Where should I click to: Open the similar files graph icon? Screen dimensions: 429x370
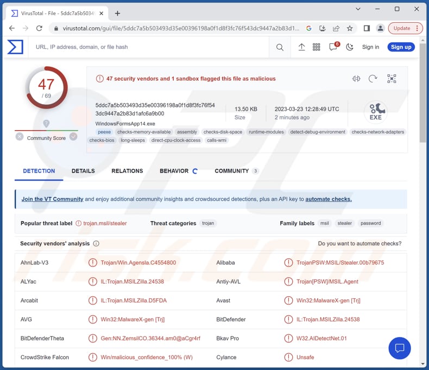coord(356,79)
